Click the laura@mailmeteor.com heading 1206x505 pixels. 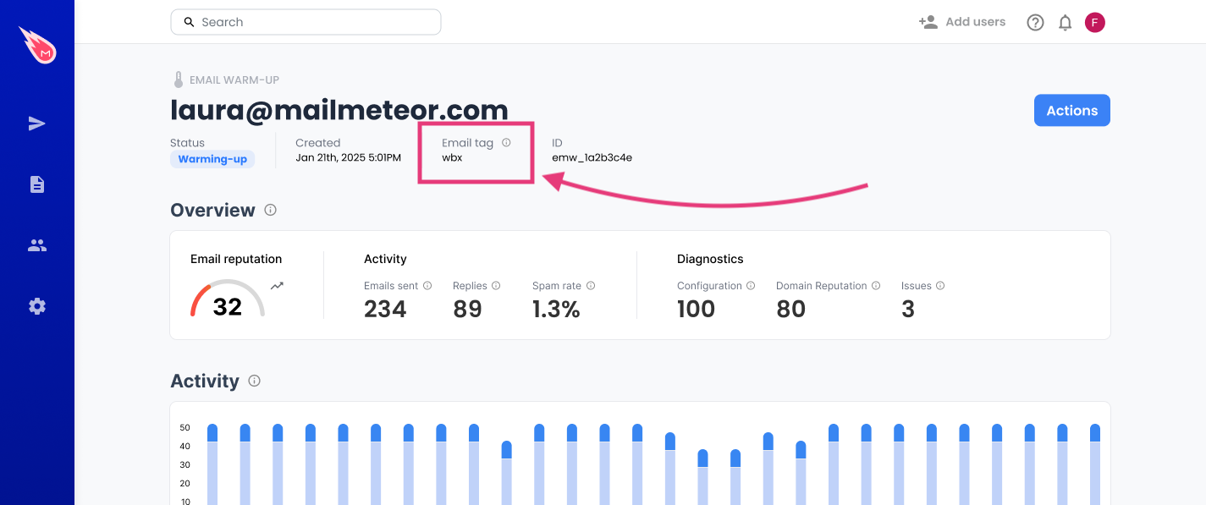(339, 110)
